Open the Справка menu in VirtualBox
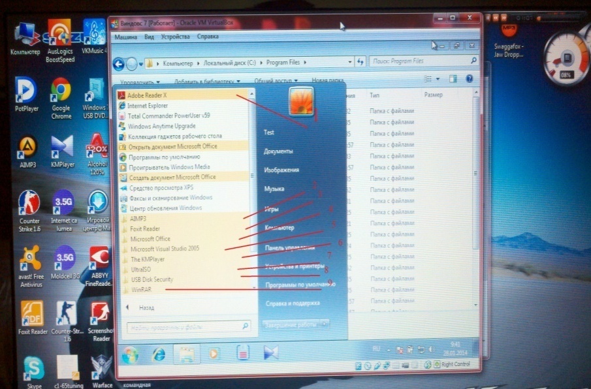This screenshot has width=591, height=389. (x=208, y=37)
